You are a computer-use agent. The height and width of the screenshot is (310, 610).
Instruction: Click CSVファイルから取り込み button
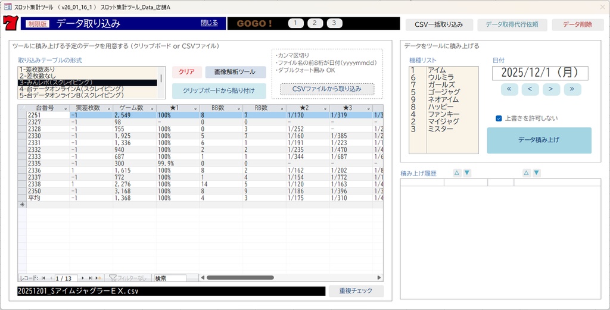(x=327, y=89)
